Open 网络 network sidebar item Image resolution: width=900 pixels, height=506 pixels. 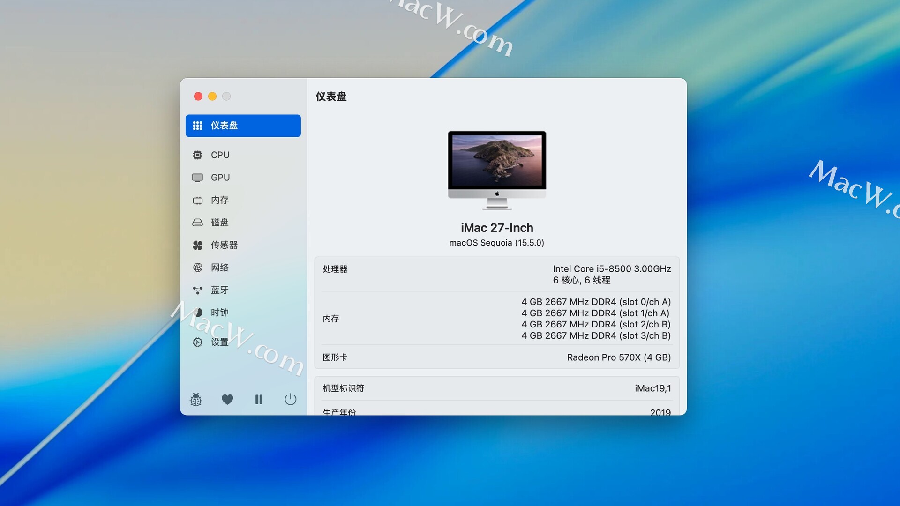tap(243, 268)
